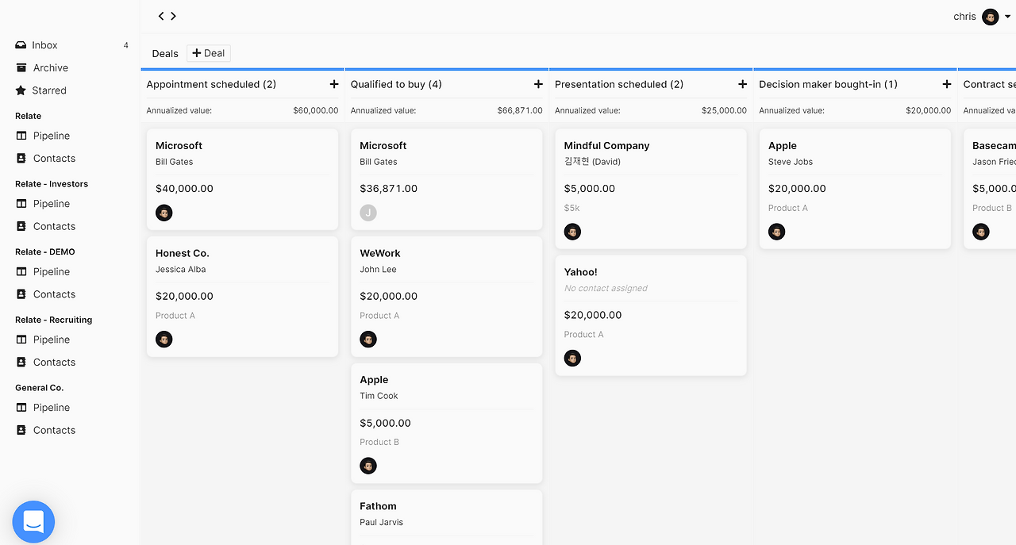This screenshot has width=1016, height=545.
Task: Click the Paul Jarvis contact name
Action: point(381,523)
